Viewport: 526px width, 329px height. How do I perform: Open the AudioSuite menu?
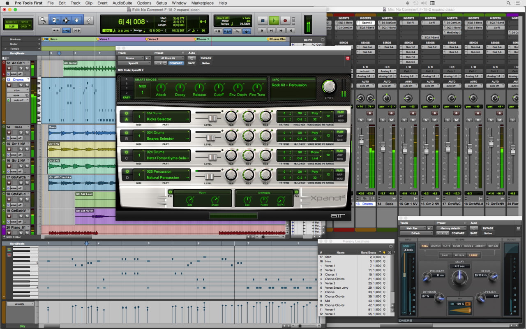(x=123, y=3)
